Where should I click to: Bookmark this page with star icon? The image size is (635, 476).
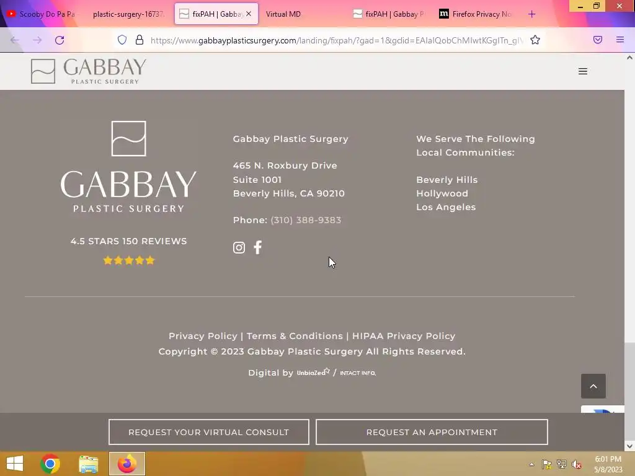coord(535,40)
